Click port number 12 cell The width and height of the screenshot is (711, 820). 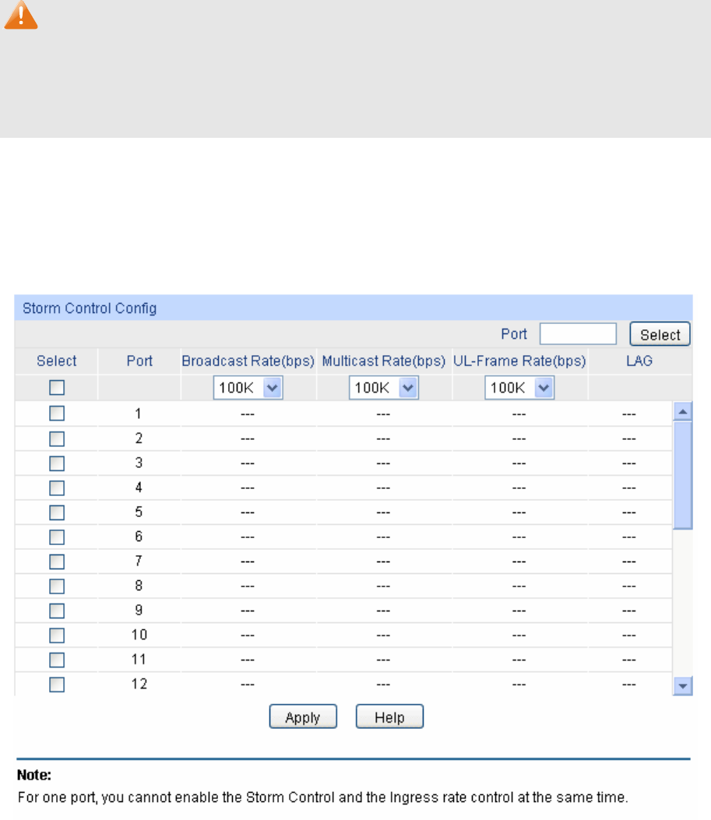pyautogui.click(x=139, y=684)
